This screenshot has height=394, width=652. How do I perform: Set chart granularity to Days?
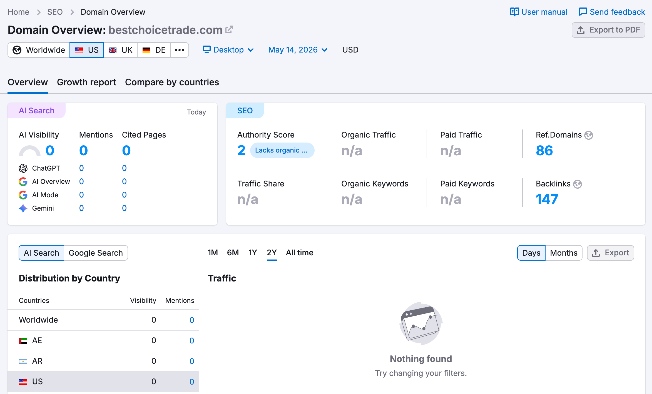[531, 253]
